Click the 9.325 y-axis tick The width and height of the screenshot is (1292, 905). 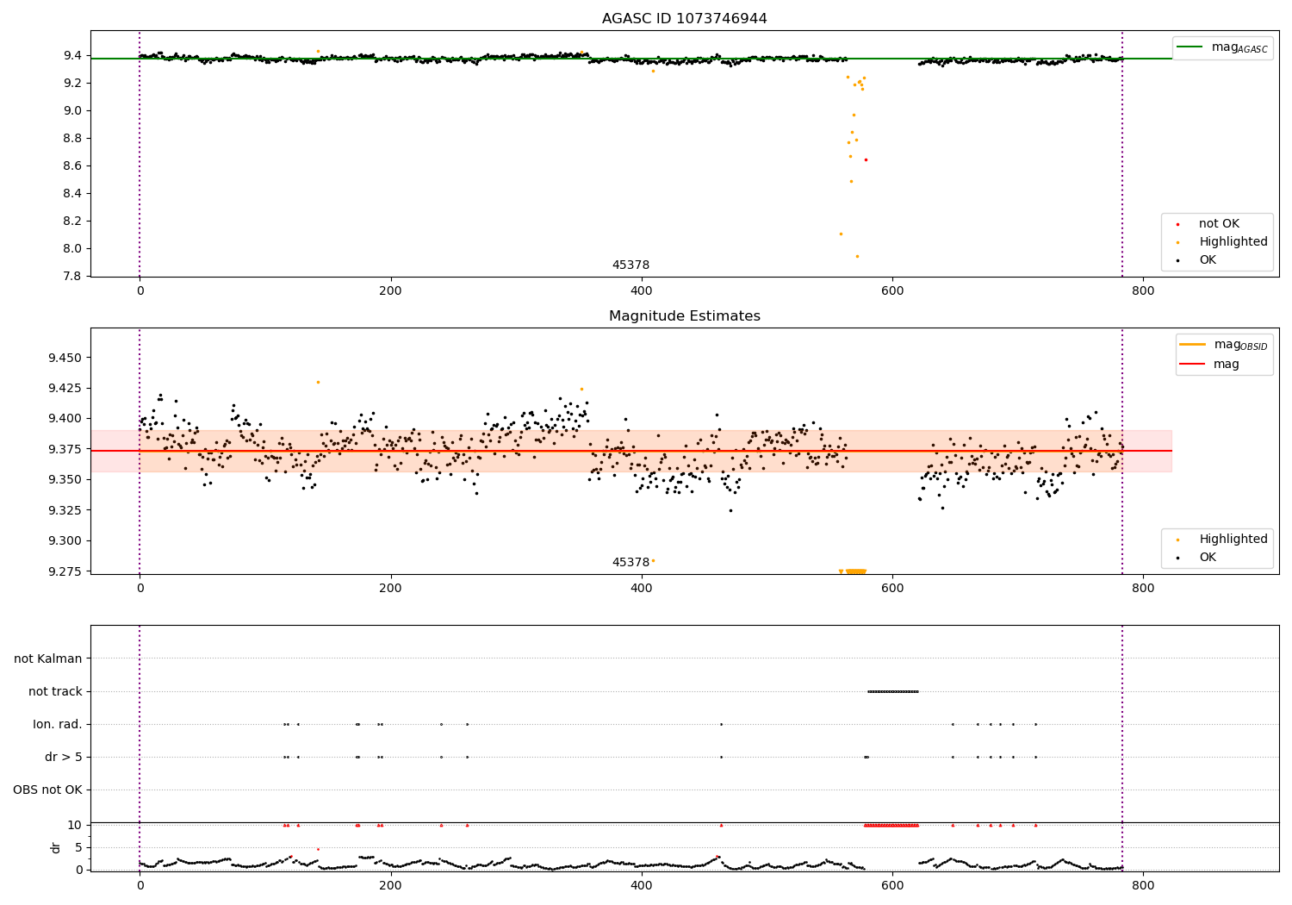pyautogui.click(x=65, y=511)
